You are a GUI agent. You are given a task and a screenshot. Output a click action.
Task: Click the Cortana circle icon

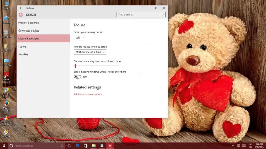click(11, 146)
